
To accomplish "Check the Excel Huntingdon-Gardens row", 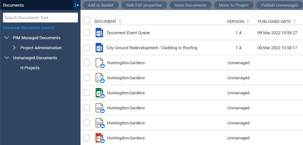I will pos(87,93).
